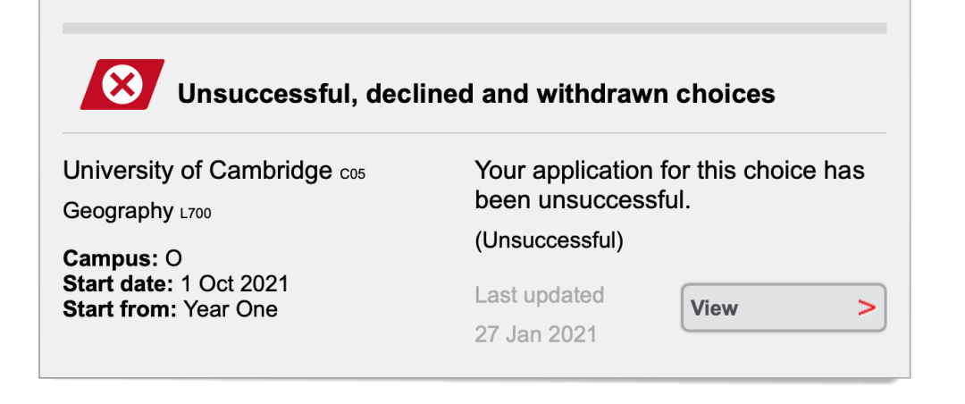The height and width of the screenshot is (404, 965).
Task: Click the Geography course title
Action: pyautogui.click(x=118, y=211)
